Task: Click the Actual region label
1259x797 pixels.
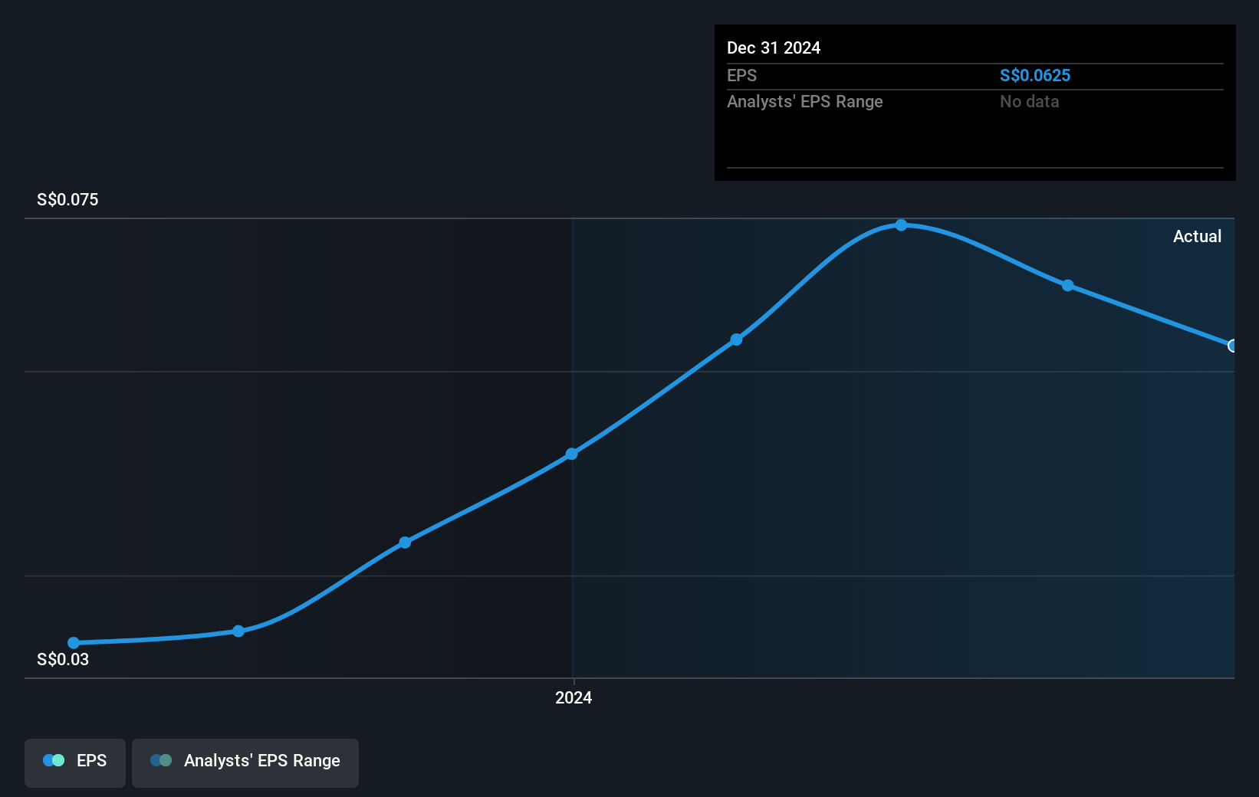Action: 1197,236
